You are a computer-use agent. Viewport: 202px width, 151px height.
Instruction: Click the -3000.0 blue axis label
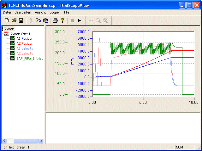83,97
